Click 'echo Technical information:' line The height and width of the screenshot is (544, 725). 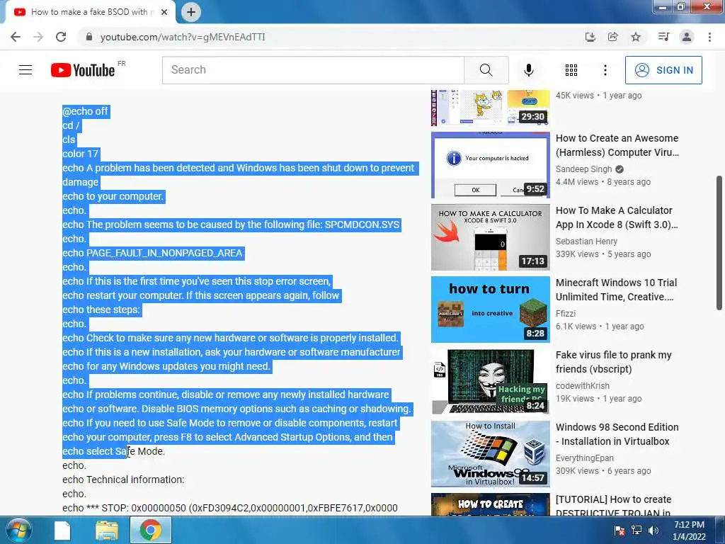pyautogui.click(x=123, y=480)
